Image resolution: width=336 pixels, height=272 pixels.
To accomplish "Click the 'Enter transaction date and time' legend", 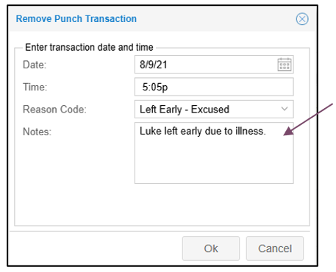I will pos(89,47).
